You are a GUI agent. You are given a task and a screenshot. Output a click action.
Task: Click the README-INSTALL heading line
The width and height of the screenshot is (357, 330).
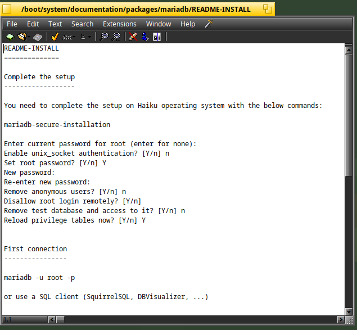pos(31,48)
